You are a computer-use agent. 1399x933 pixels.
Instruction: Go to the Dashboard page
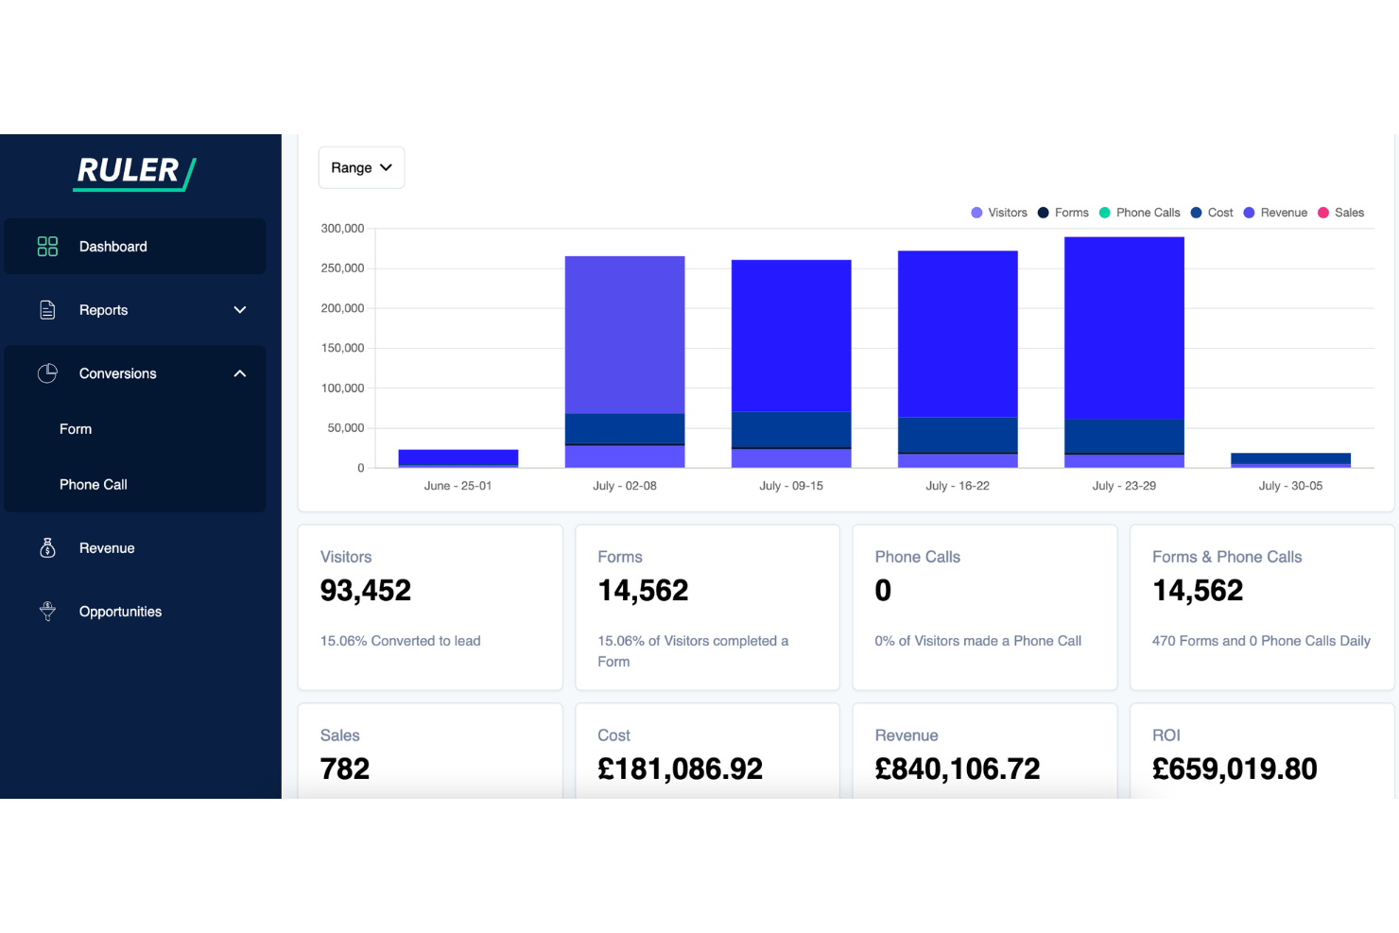pos(135,247)
